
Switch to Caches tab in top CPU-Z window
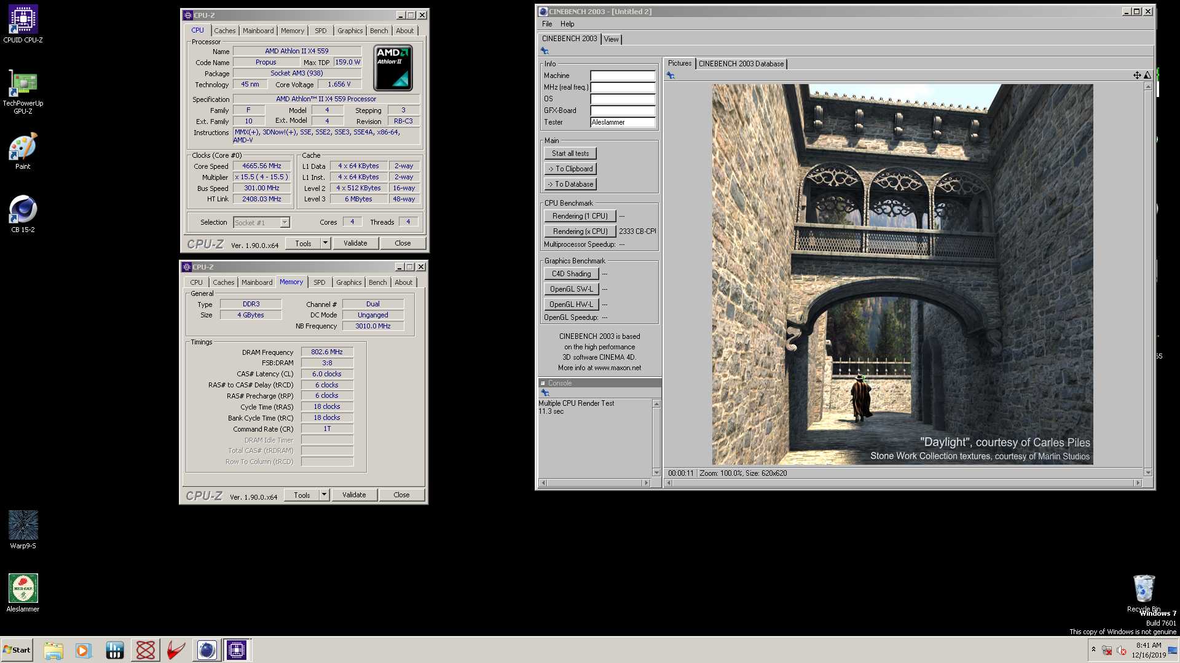tap(225, 31)
